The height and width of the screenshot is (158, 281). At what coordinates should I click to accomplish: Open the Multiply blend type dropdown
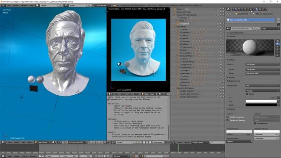click(263, 91)
